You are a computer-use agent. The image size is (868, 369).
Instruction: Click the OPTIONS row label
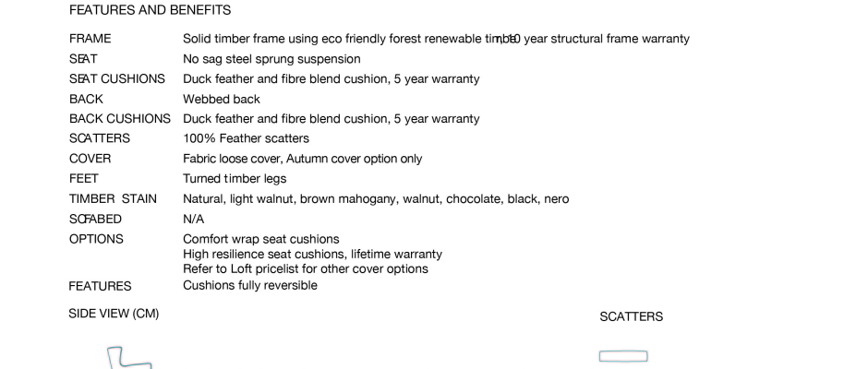pos(96,239)
